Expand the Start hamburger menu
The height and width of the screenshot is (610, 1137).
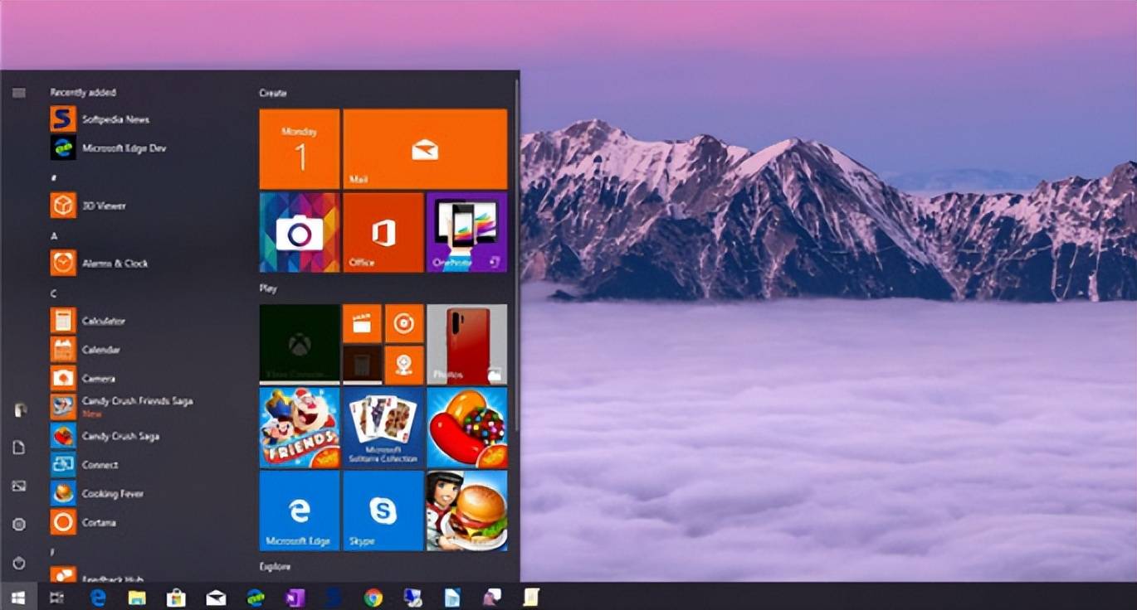[19, 93]
